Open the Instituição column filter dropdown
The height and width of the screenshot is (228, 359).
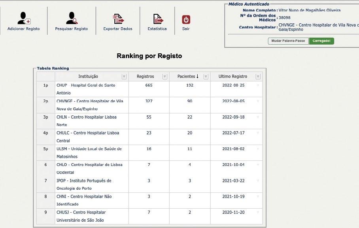pos(124,76)
